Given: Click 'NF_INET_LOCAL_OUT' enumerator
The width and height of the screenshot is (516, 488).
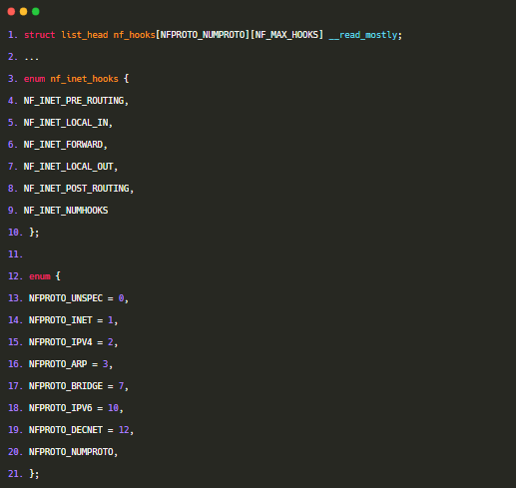Looking at the screenshot, I should tap(69, 167).
